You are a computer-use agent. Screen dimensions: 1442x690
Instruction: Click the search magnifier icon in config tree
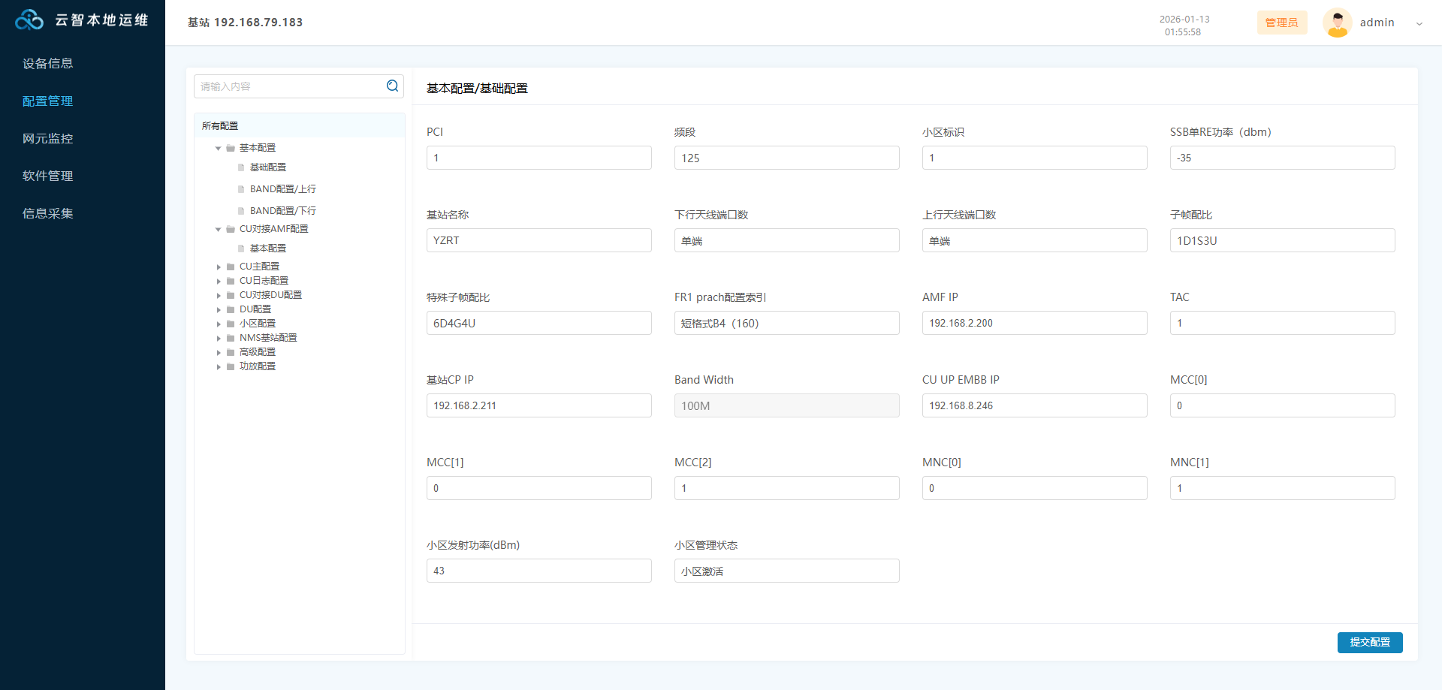392,86
